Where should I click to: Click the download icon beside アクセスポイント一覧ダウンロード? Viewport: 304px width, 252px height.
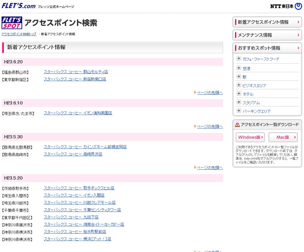pos(237,125)
